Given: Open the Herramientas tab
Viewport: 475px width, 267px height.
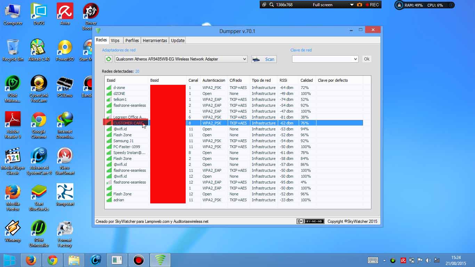Looking at the screenshot, I should click(x=155, y=40).
